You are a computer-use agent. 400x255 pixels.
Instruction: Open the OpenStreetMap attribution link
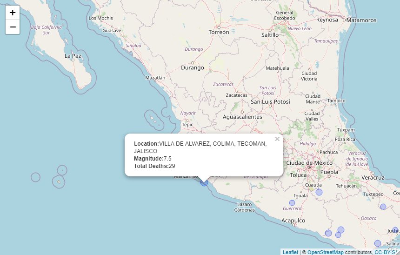325,252
